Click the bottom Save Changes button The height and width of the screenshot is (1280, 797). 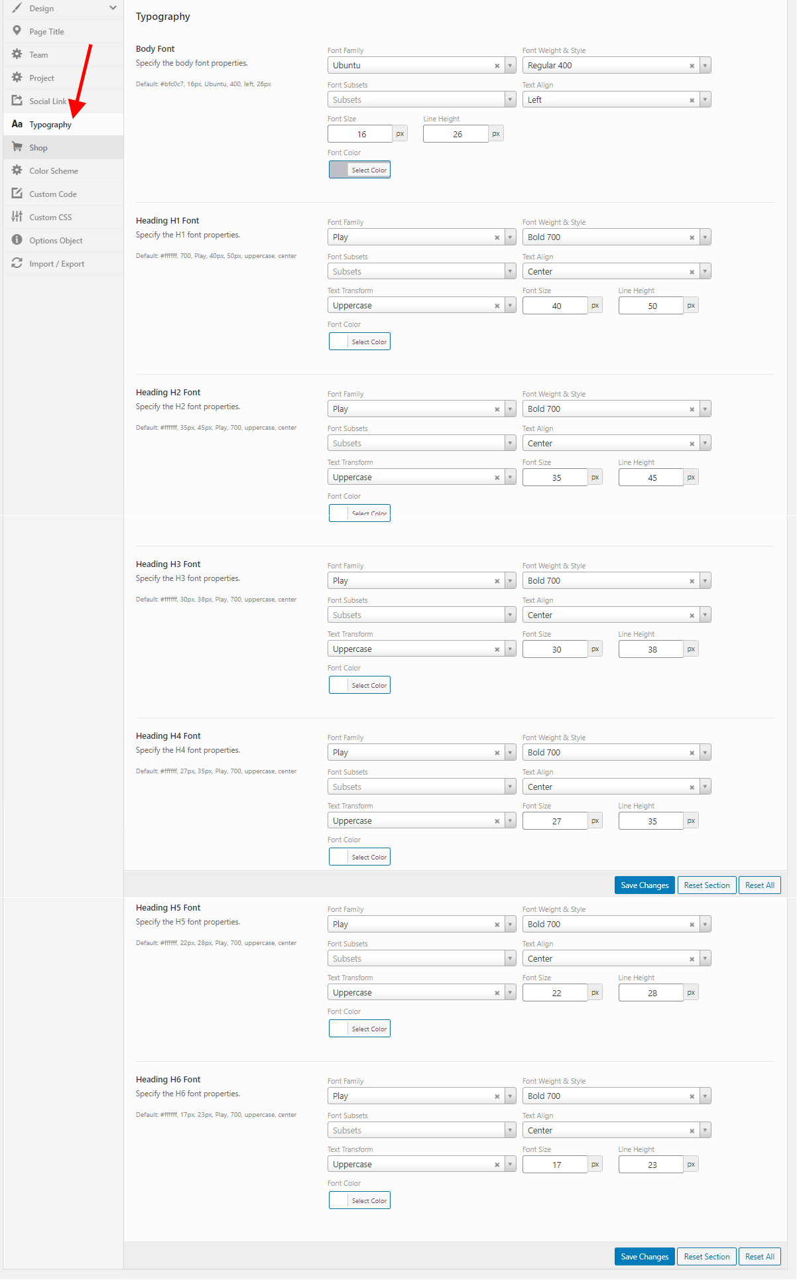coord(644,1256)
